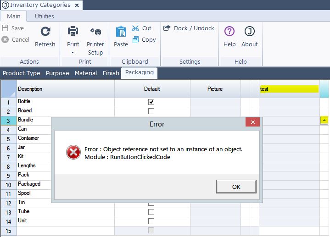Tick the Default checkbox for Tube

151,212
